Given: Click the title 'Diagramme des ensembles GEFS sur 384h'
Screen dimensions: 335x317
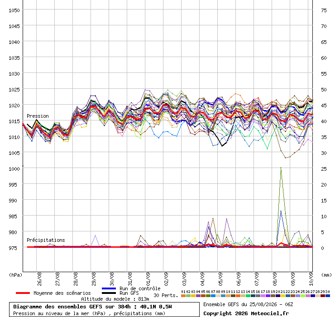Looking at the screenshot, I should (72, 307).
